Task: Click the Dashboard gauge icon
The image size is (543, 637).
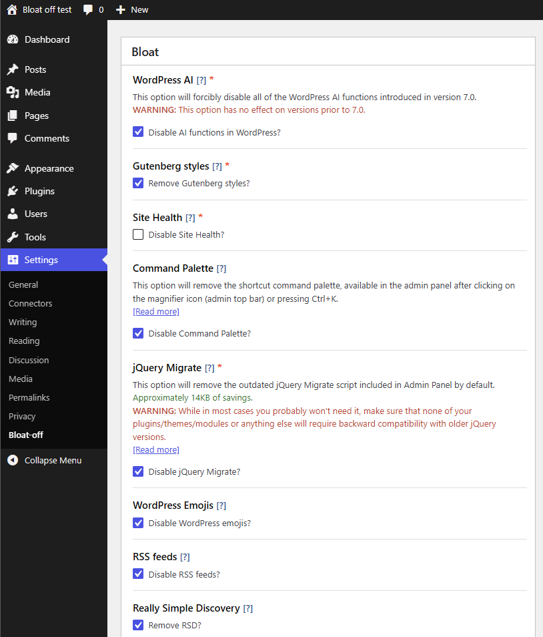Action: tap(13, 39)
